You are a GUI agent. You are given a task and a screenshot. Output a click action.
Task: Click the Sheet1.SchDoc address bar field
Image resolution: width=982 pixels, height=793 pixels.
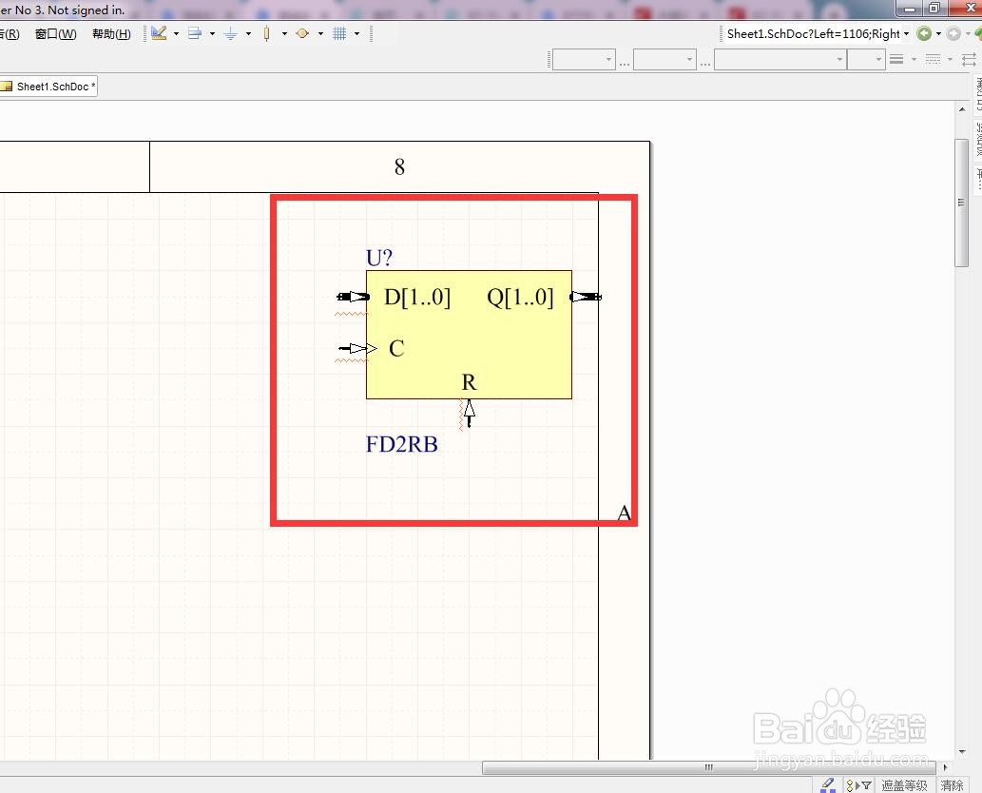813,34
